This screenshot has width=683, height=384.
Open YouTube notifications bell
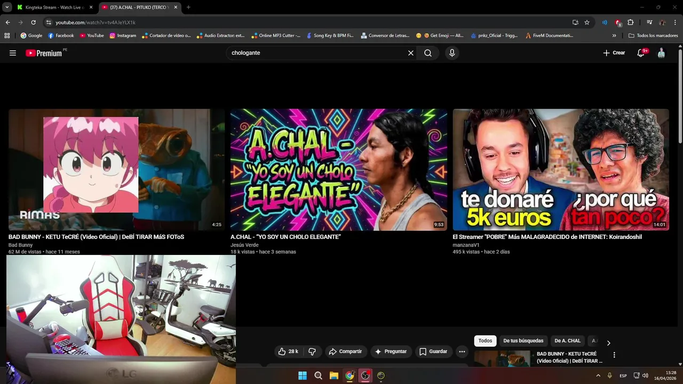[641, 53]
